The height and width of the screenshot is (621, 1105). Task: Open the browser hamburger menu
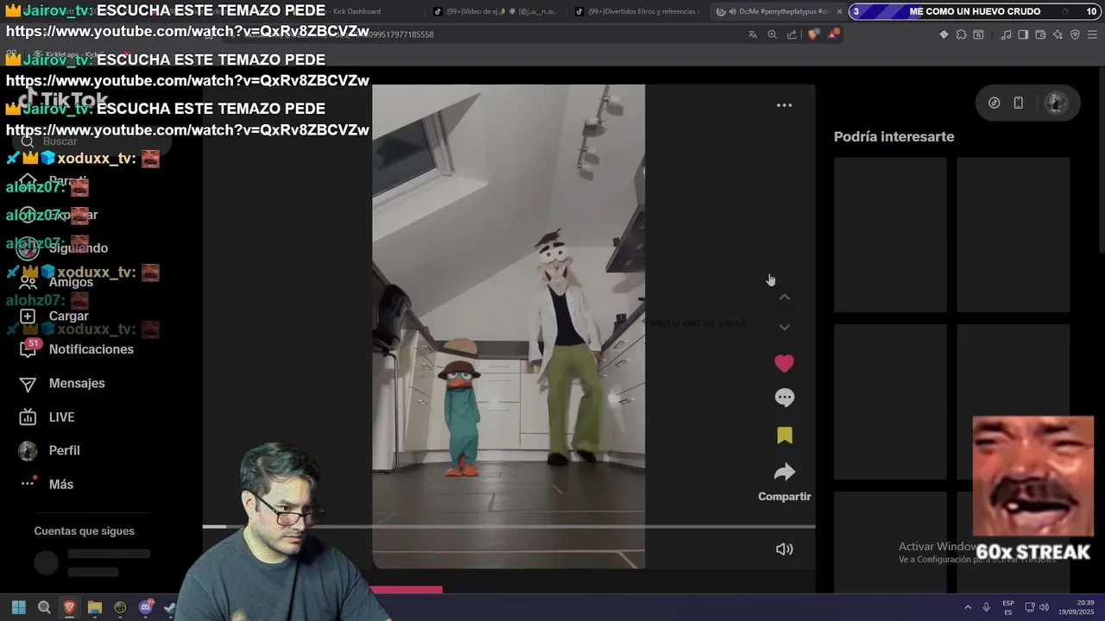click(1093, 34)
